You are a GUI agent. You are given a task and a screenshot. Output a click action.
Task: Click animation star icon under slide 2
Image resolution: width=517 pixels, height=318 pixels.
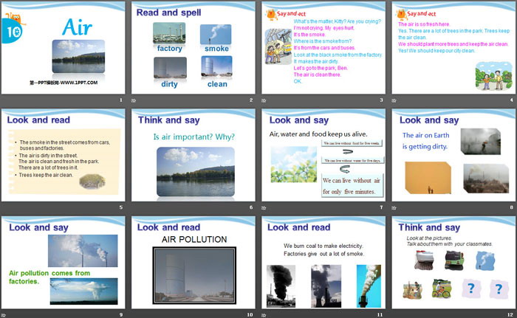134,100
